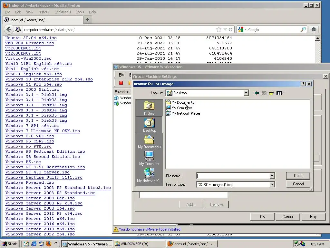Select the Index of /~dartz/isos/ tab
This screenshot has height=248, width=330.
click(43, 20)
